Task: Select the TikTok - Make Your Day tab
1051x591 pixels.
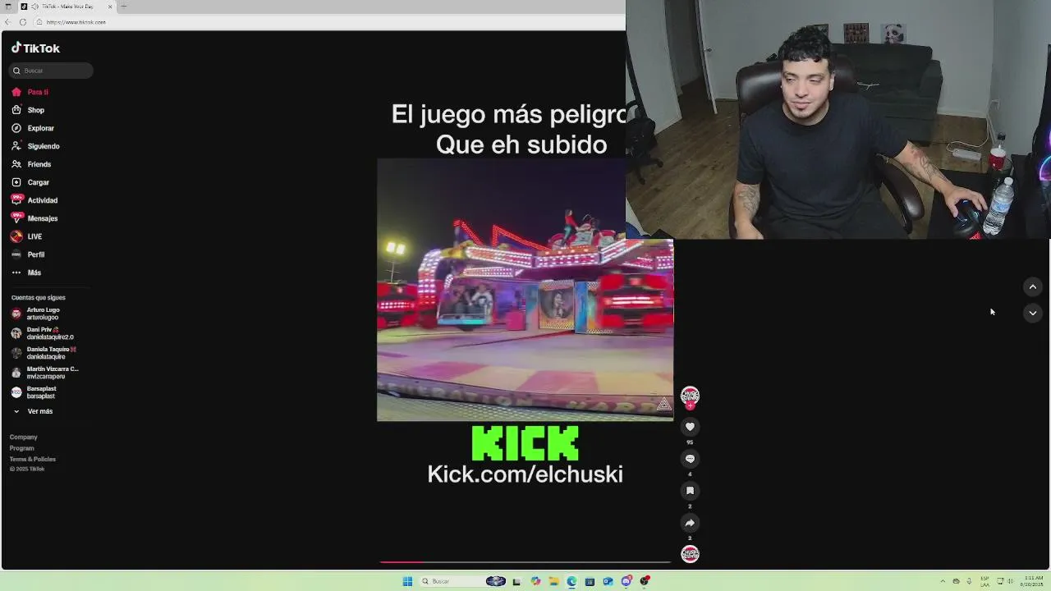Action: pyautogui.click(x=66, y=7)
